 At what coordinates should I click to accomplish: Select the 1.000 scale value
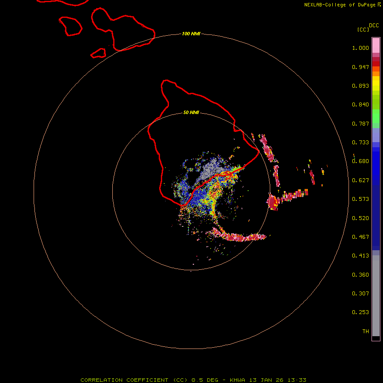tap(360, 48)
